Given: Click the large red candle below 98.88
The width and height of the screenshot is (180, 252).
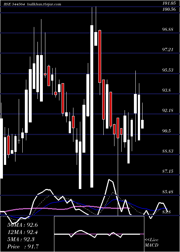Looking at the screenshot, I should [x=100, y=57].
